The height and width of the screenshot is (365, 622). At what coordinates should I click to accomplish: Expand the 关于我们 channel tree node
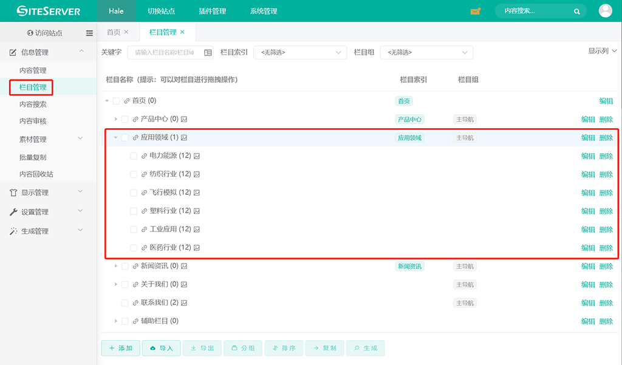pos(116,284)
